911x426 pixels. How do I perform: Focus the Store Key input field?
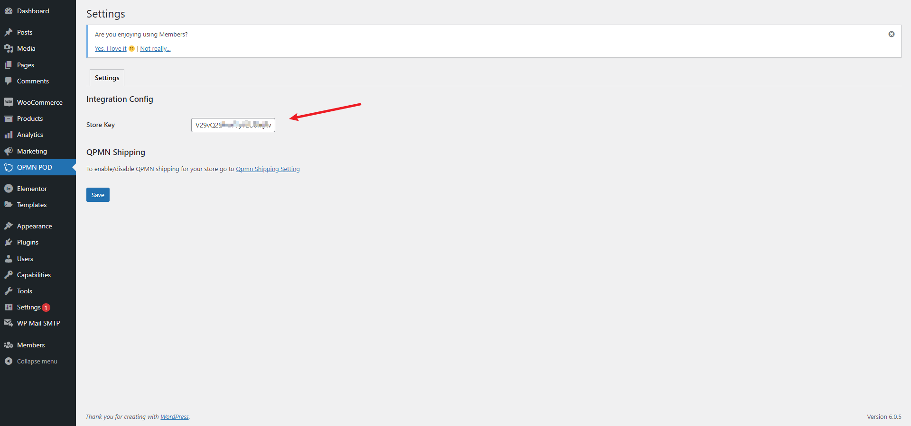[x=233, y=125]
